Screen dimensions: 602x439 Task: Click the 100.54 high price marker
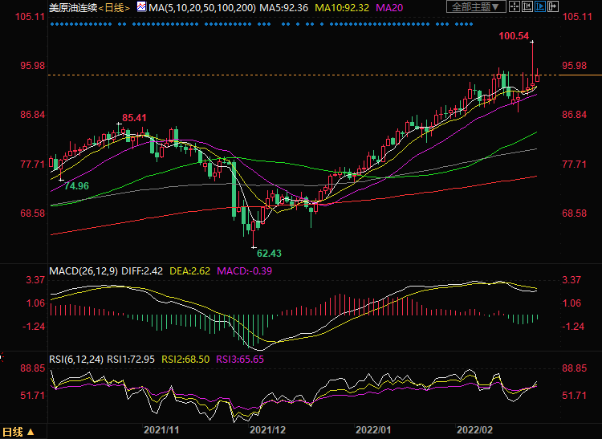[x=514, y=36]
